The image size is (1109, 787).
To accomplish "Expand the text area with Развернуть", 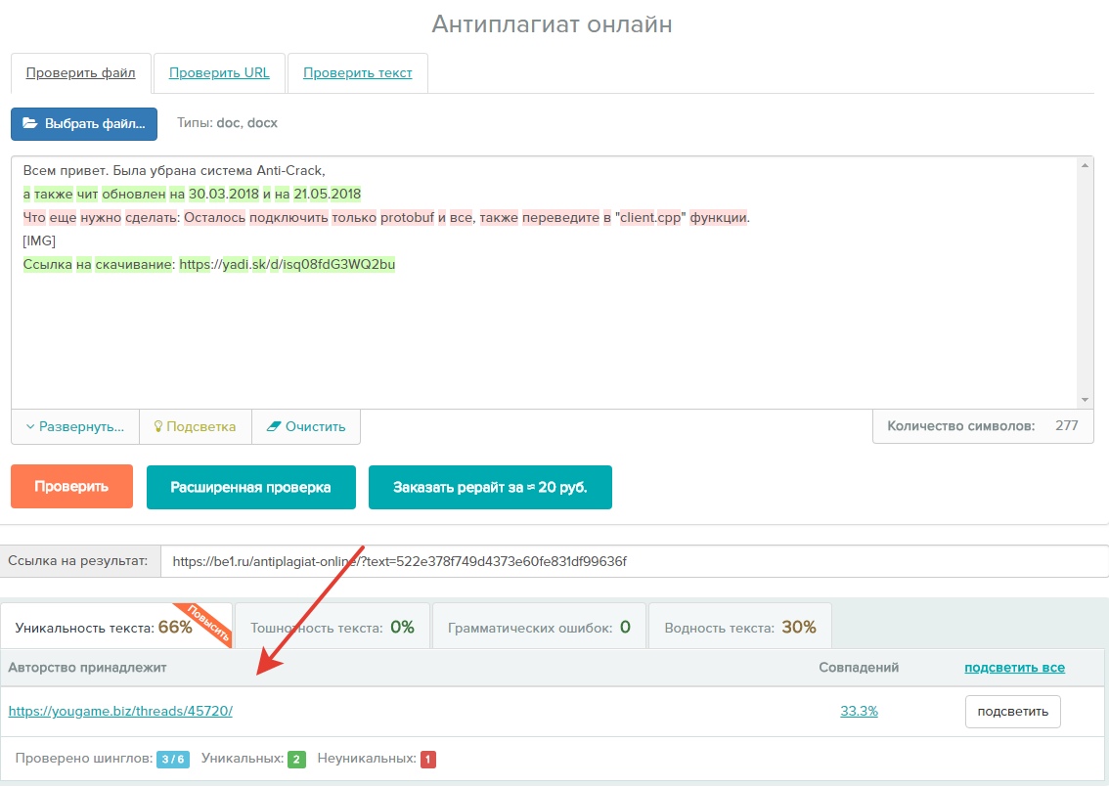I will point(75,427).
